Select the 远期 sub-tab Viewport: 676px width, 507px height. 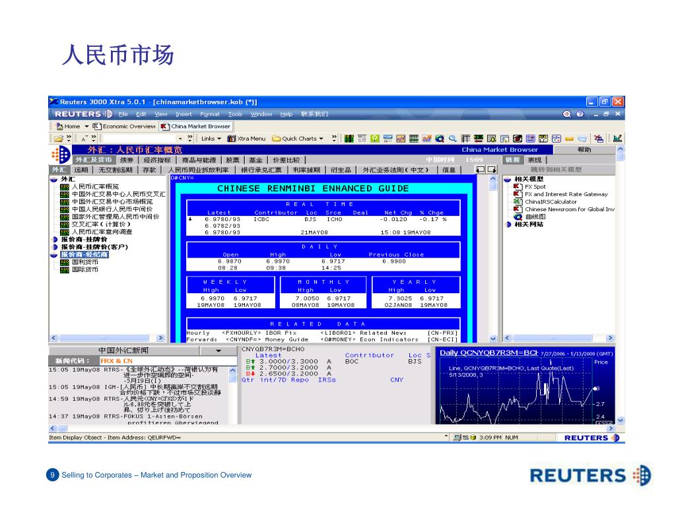(x=81, y=170)
